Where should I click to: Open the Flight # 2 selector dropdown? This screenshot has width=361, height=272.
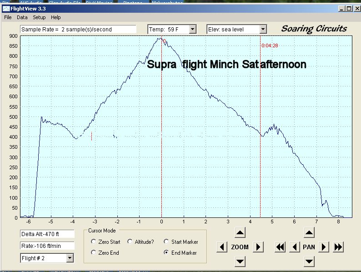coord(70,258)
